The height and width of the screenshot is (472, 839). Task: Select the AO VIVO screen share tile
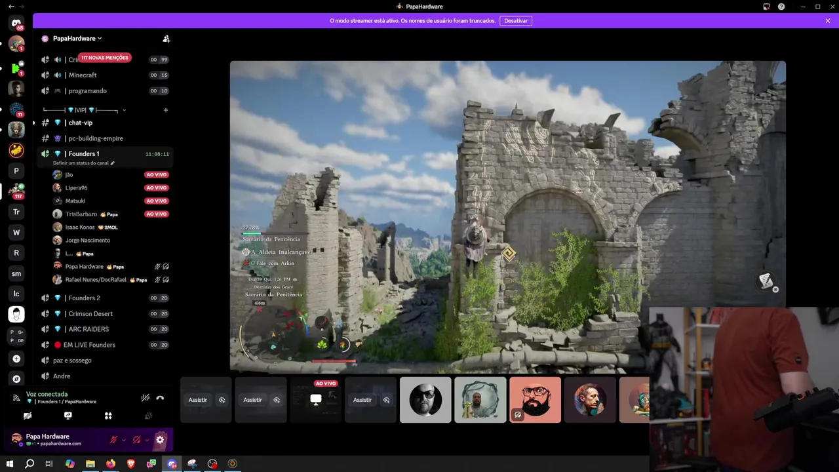316,400
